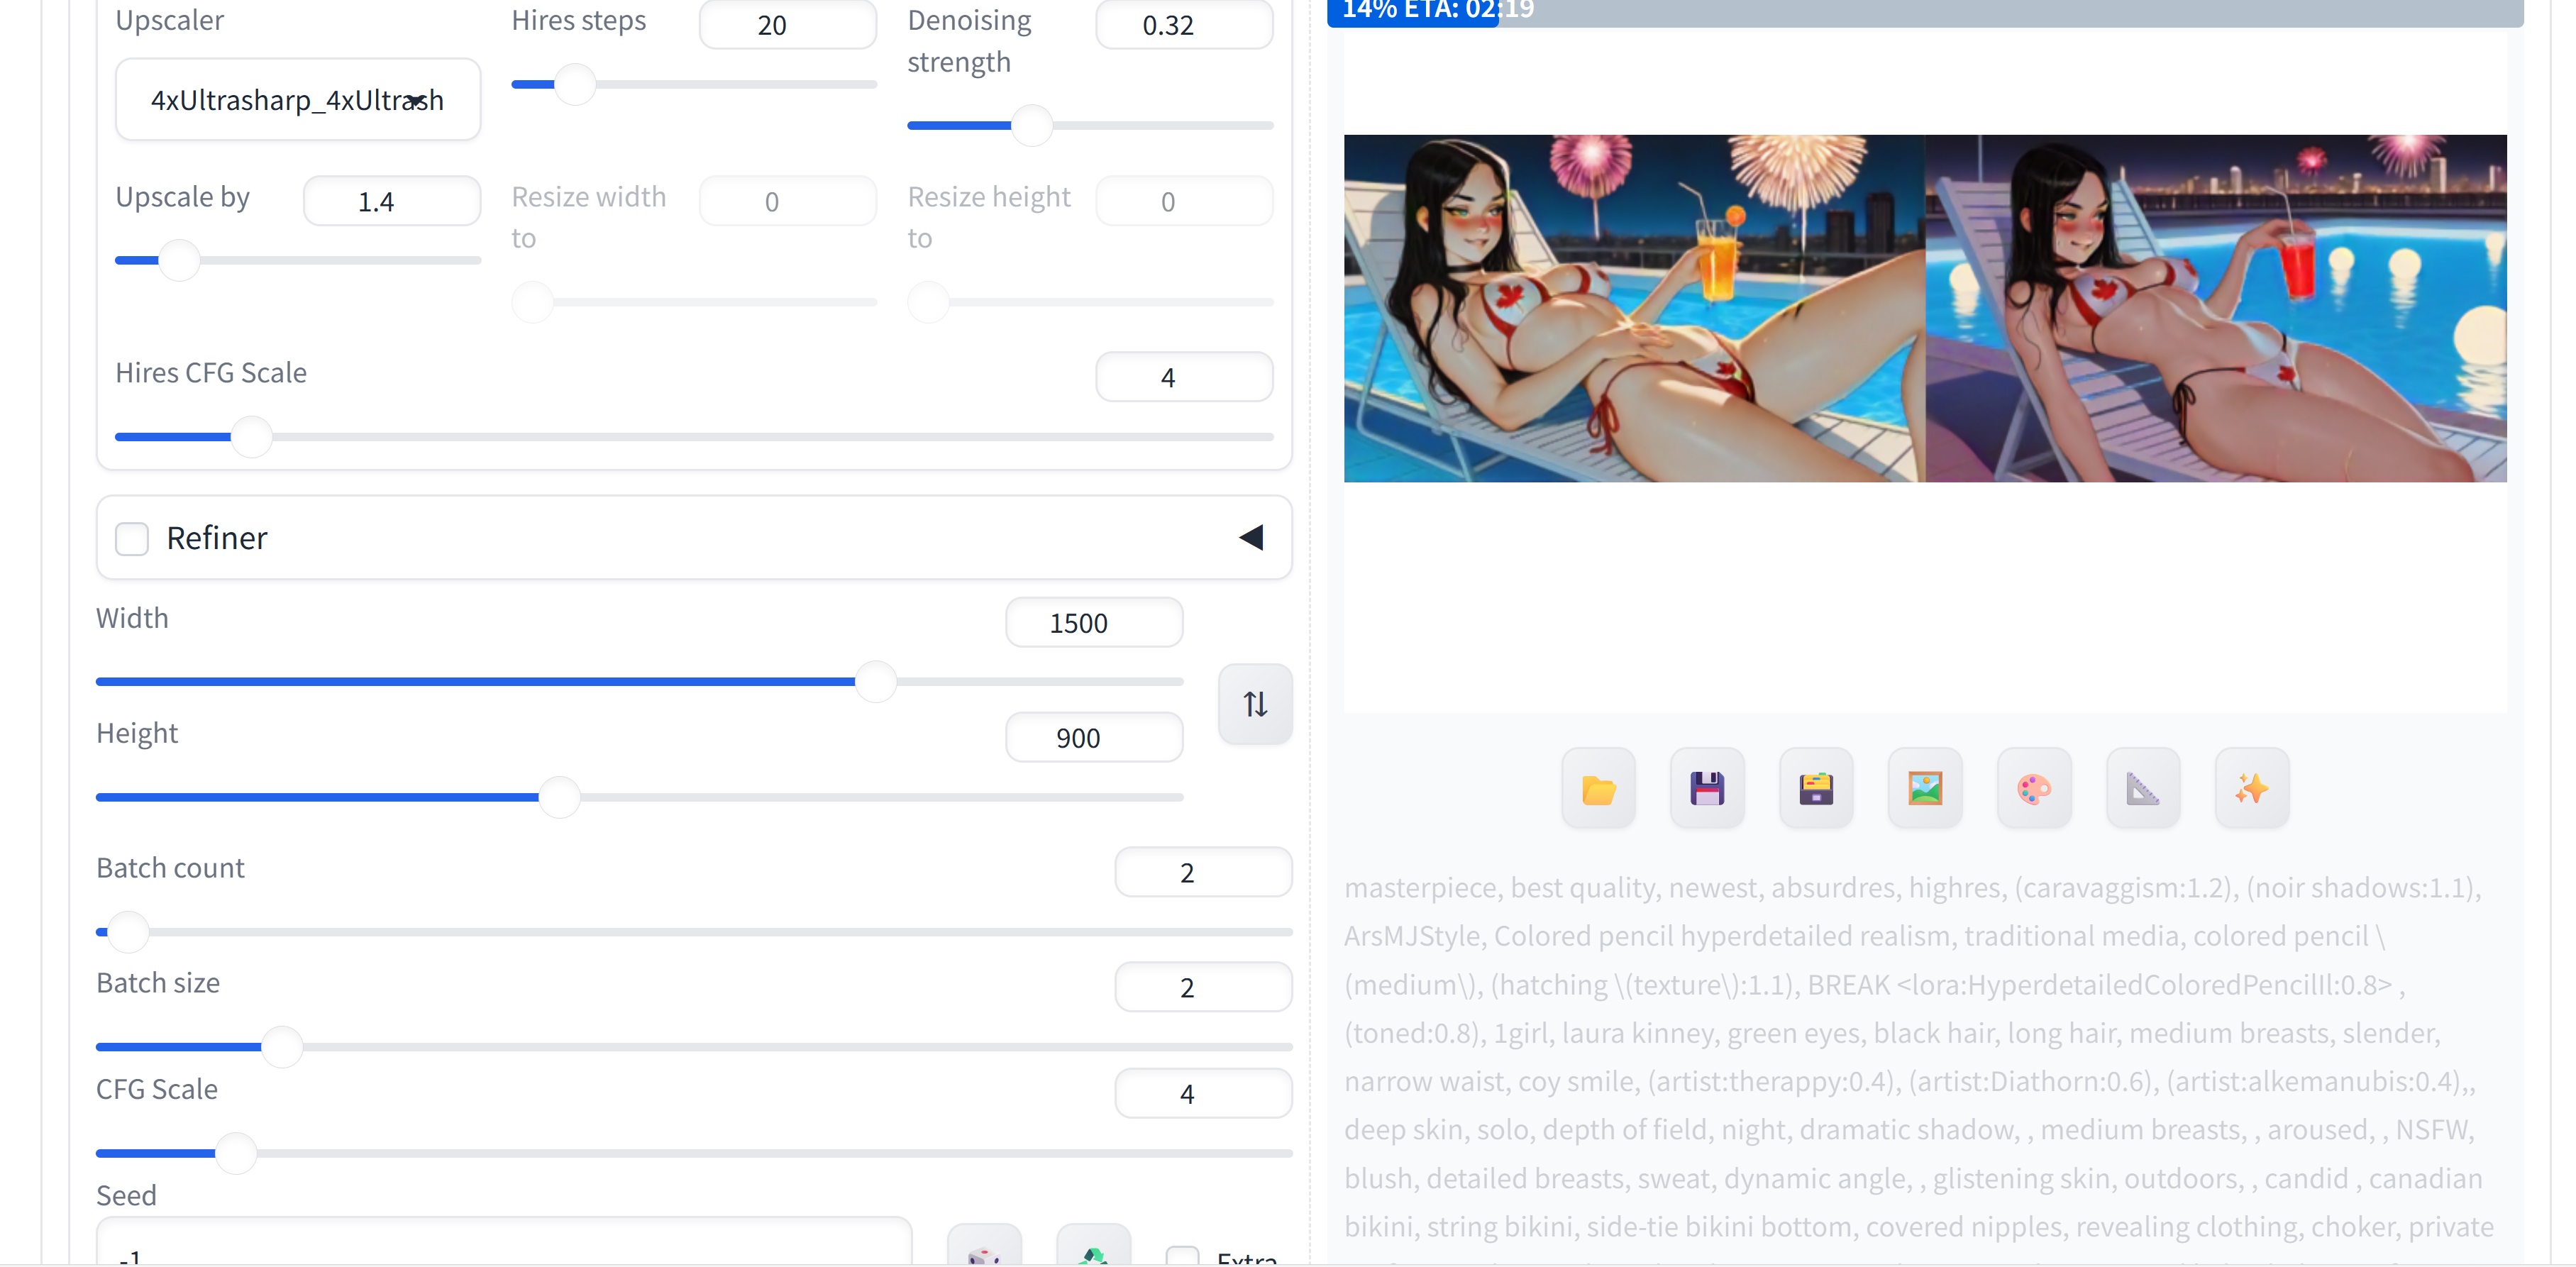Click the CFG Scale value field
The image size is (2576, 1267).
coord(1203,1093)
